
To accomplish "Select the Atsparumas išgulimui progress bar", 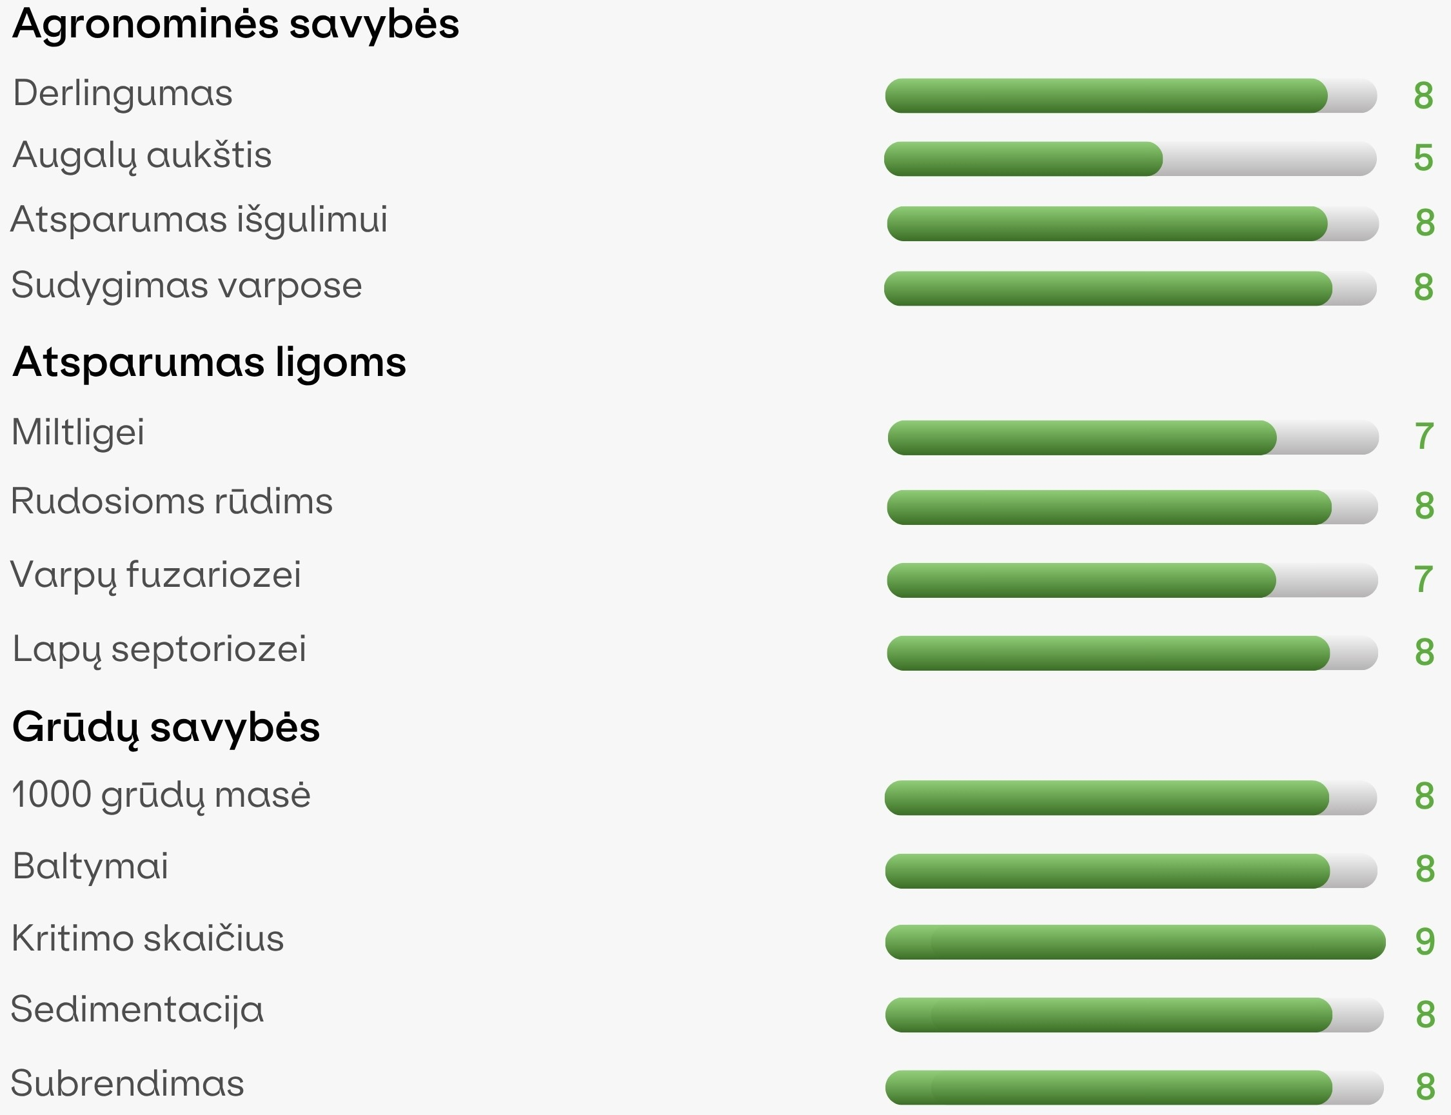I will point(1132,223).
